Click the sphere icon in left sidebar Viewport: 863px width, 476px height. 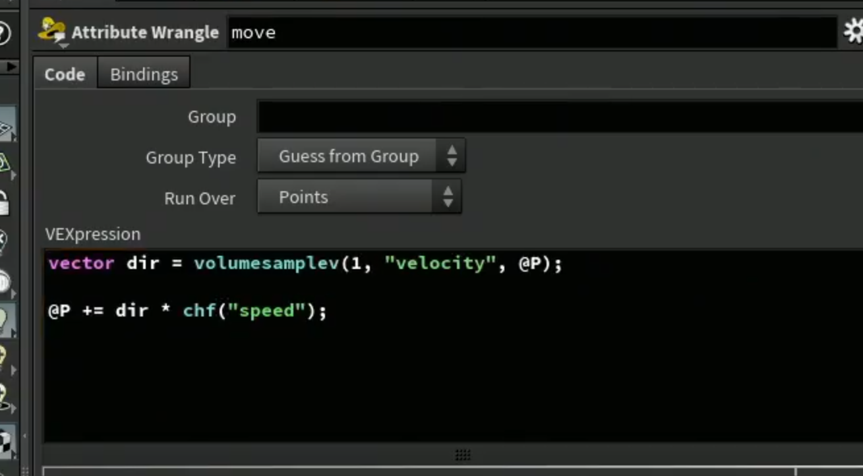tap(5, 282)
